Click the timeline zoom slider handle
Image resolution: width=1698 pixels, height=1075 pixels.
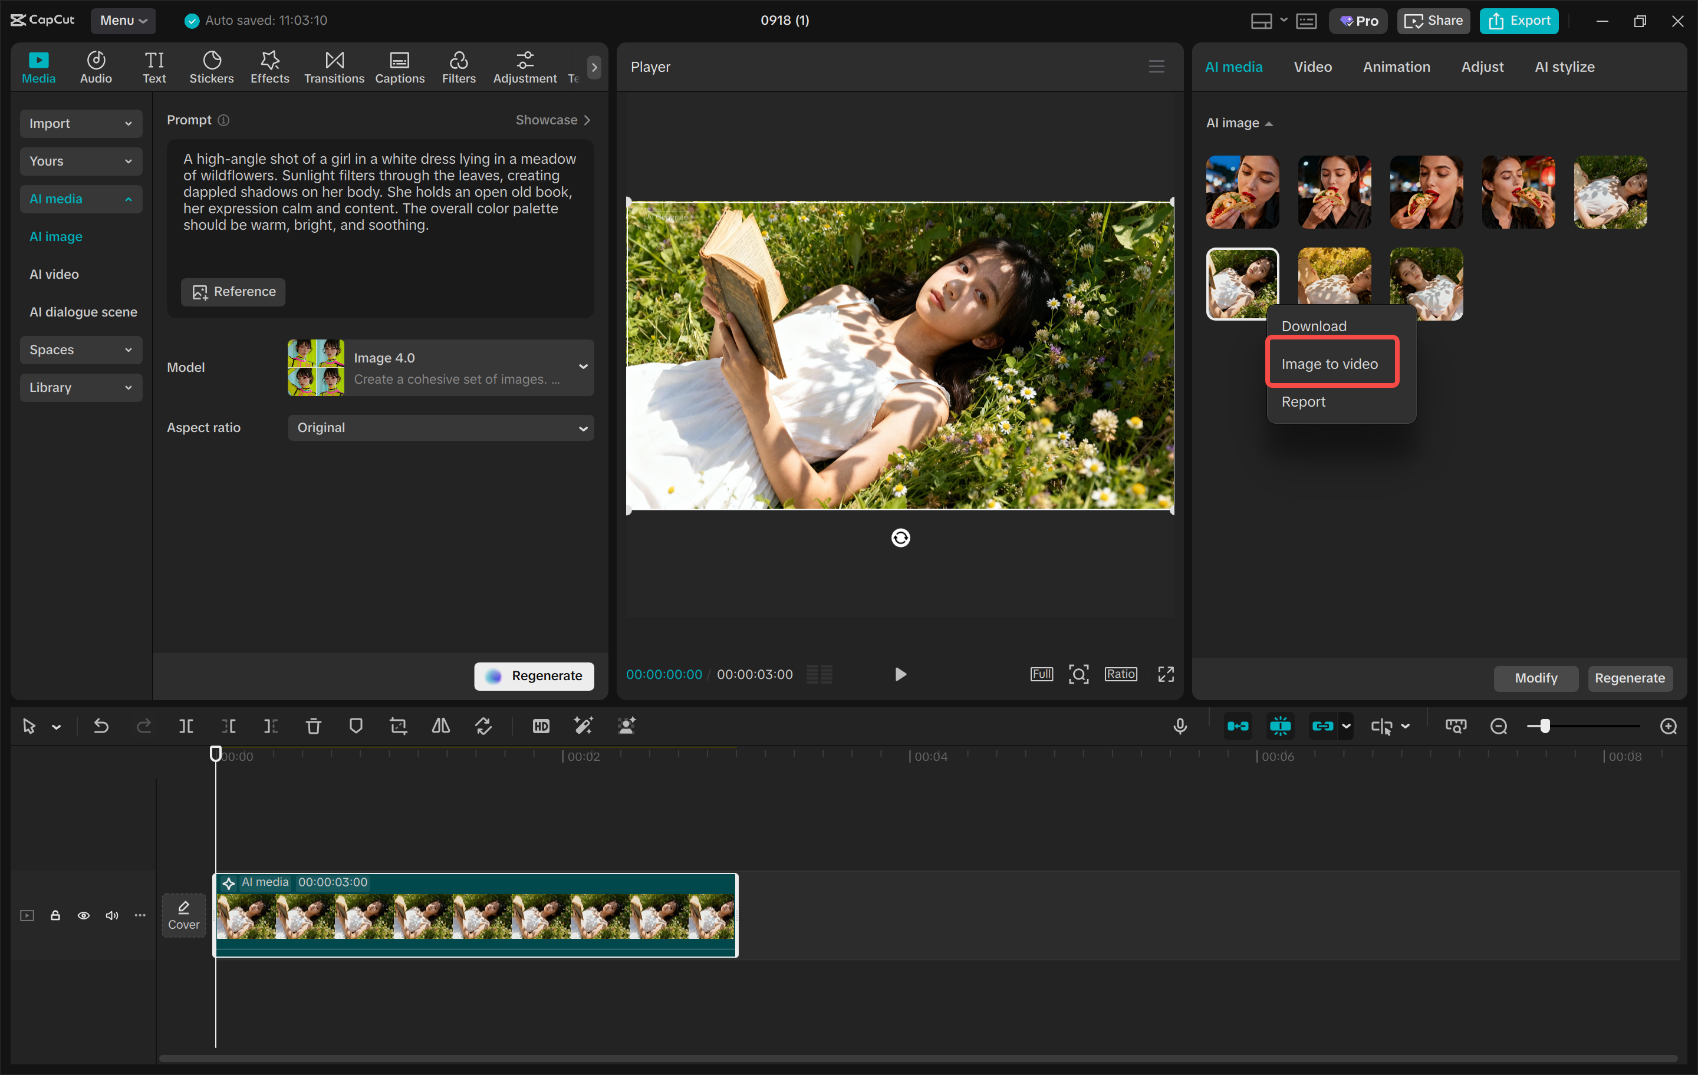(x=1544, y=726)
